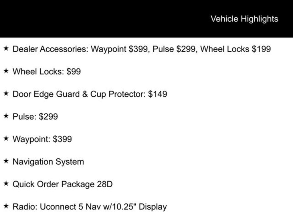Select the star beside Door Edge Guard item
The width and height of the screenshot is (293, 219).
pos(6,94)
